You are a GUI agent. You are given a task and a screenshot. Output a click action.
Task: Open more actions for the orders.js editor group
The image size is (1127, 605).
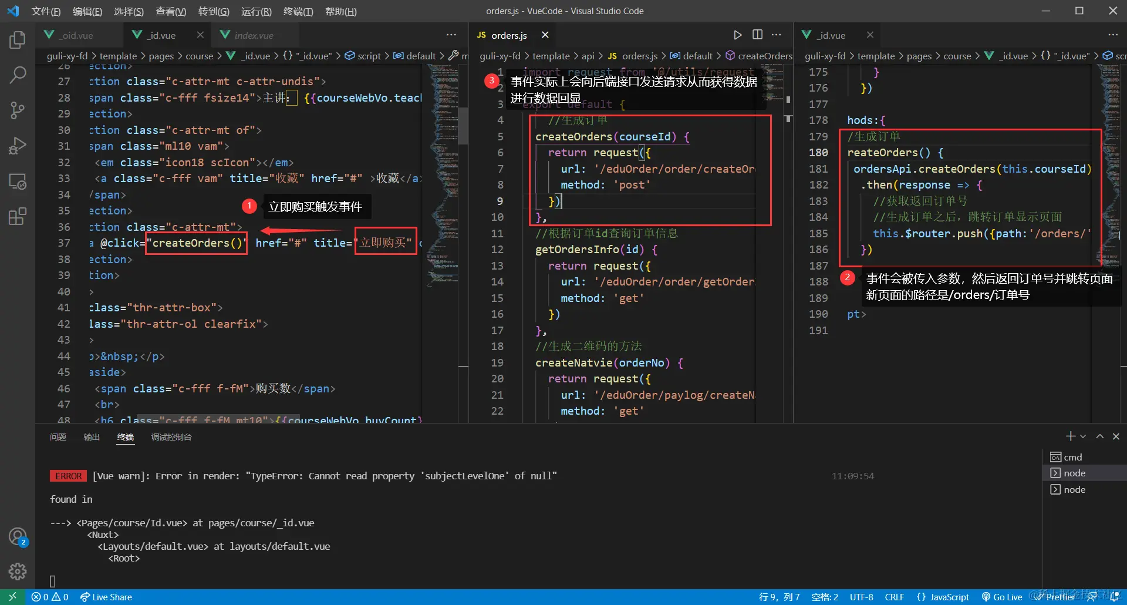[x=777, y=35]
